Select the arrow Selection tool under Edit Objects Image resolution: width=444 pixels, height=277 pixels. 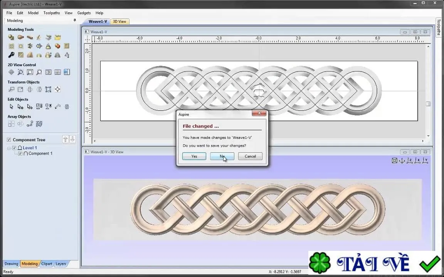click(x=11, y=107)
